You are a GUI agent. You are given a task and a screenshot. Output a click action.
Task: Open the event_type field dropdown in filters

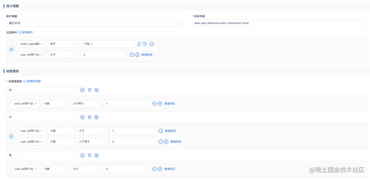click(32, 44)
